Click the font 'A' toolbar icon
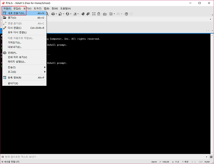Viewport: 214px width, 164px height. [75, 14]
